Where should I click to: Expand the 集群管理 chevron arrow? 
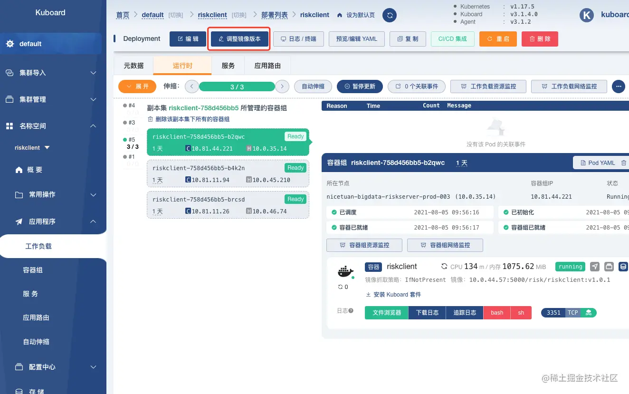coord(93,99)
